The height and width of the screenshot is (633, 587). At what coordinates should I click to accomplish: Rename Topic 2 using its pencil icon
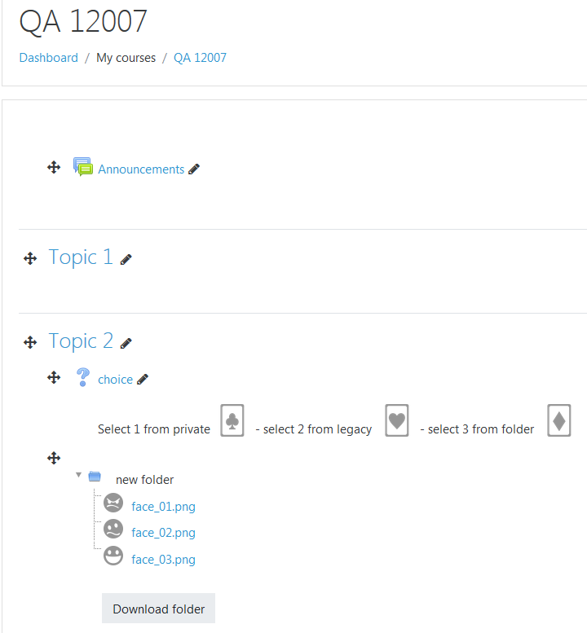[126, 344]
